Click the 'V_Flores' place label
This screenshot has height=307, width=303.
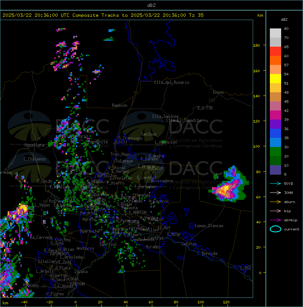click(55, 294)
